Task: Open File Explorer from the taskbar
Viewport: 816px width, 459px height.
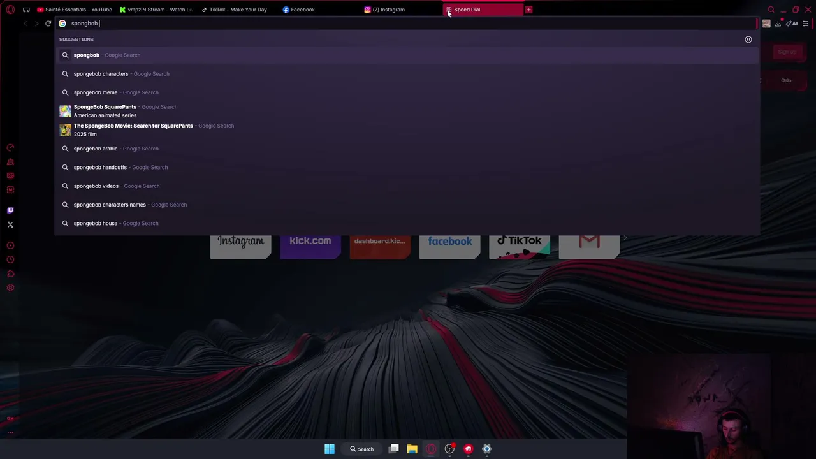Action: pos(412,449)
